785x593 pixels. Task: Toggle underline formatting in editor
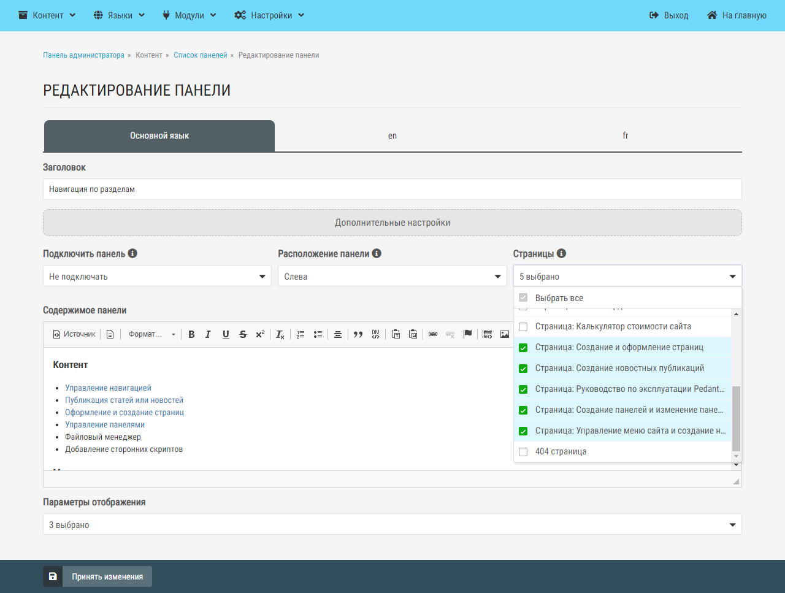tap(226, 334)
